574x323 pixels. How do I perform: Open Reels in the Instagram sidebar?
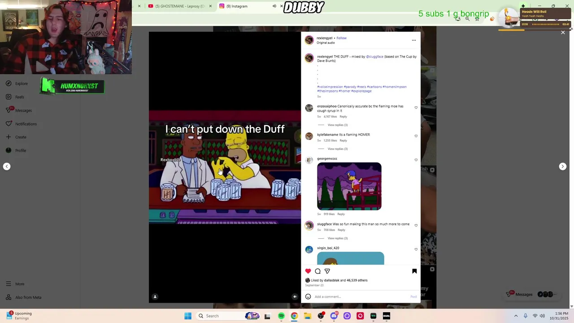click(x=15, y=97)
